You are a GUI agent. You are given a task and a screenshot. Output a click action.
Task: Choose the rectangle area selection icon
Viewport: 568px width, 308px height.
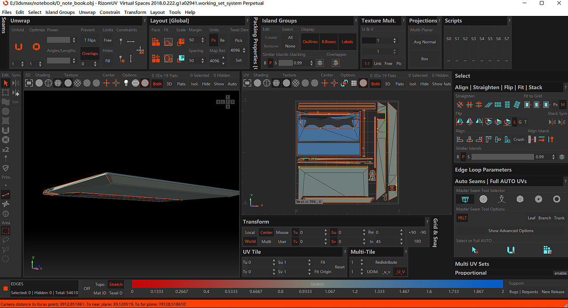click(6, 231)
